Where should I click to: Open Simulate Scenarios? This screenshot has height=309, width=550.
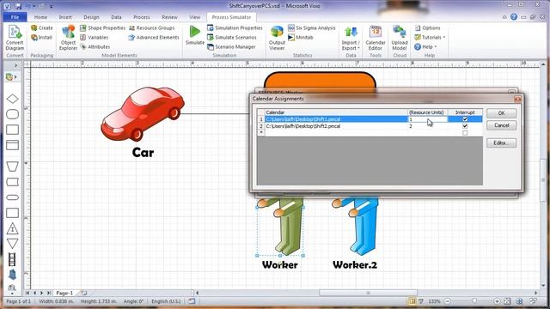point(232,37)
